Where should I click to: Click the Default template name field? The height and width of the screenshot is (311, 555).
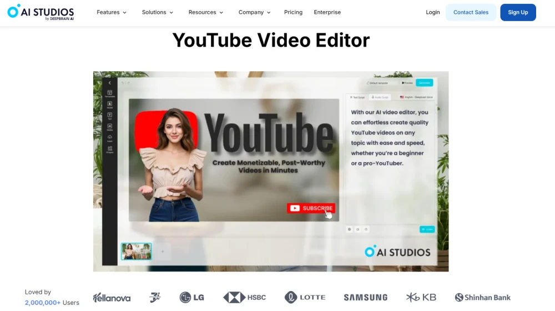381,83
